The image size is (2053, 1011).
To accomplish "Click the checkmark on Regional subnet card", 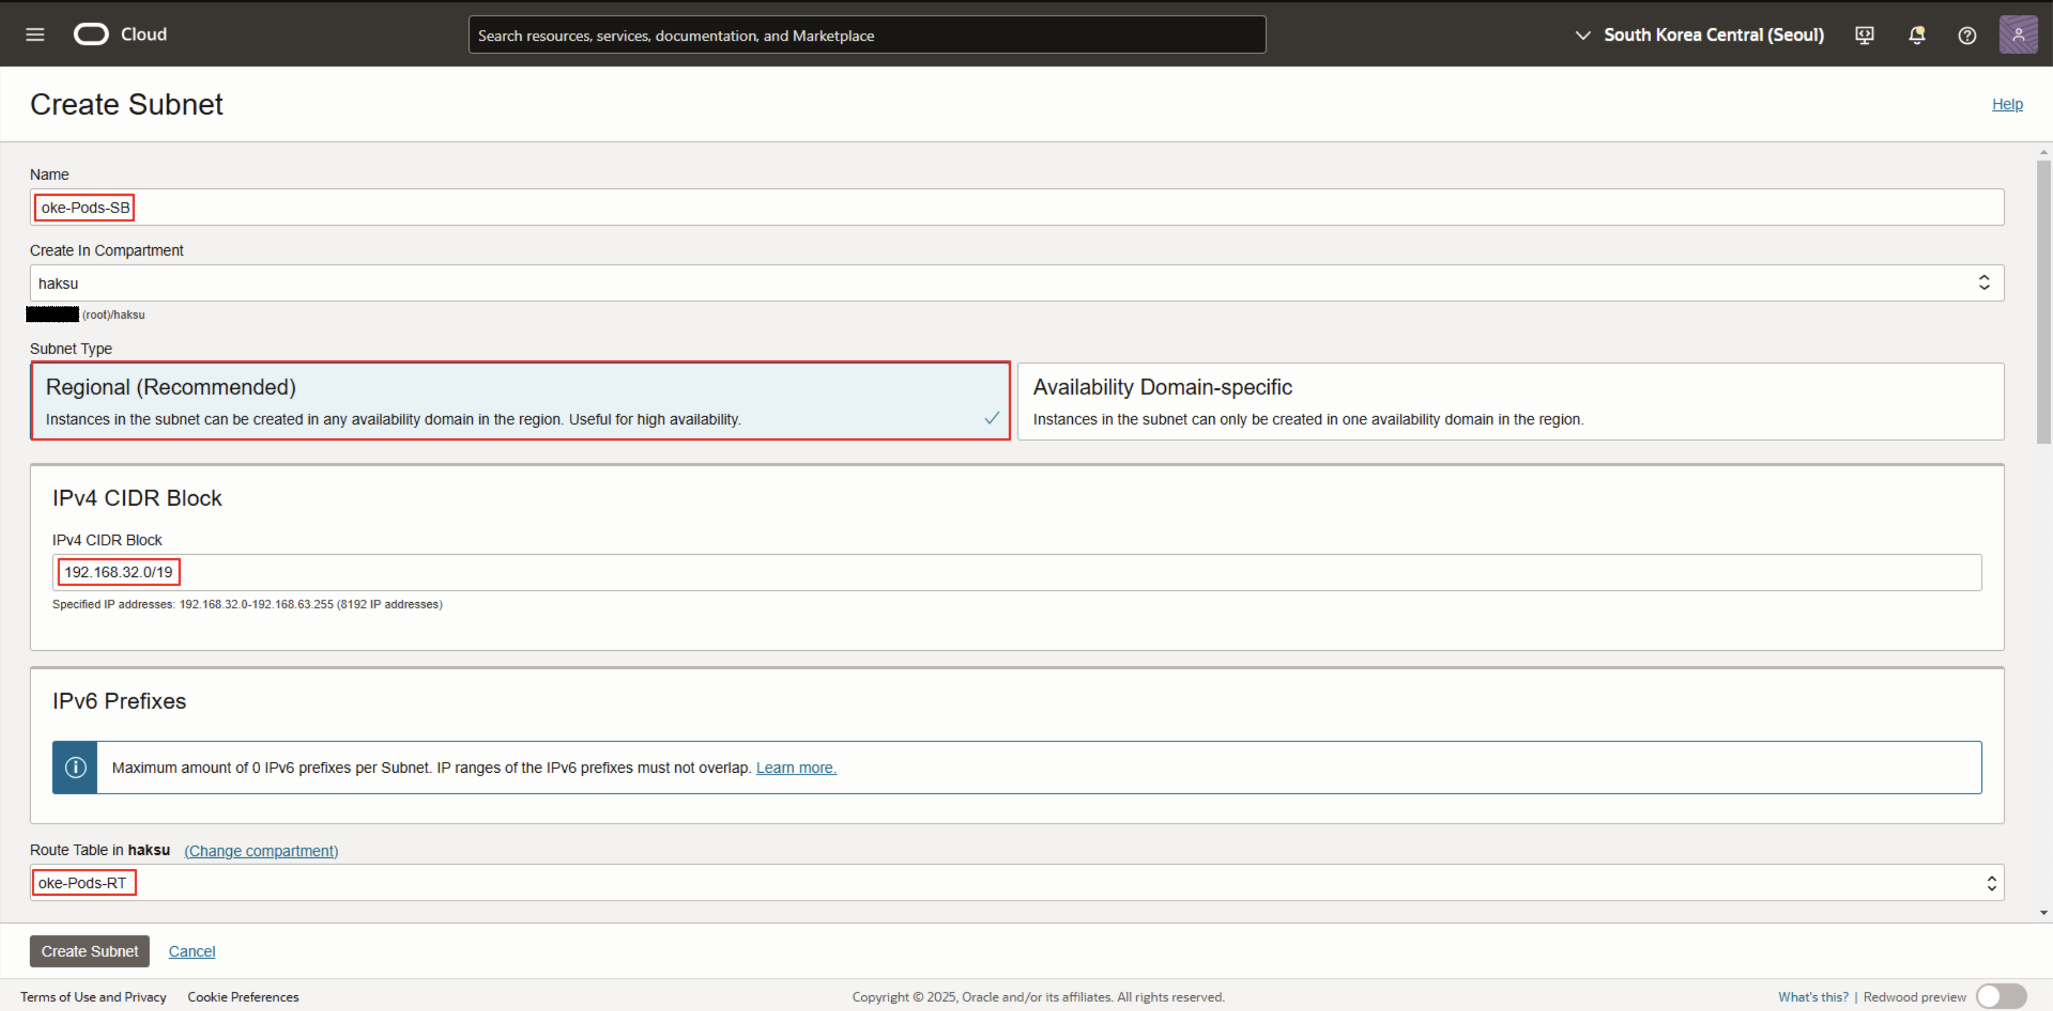I will 992,418.
